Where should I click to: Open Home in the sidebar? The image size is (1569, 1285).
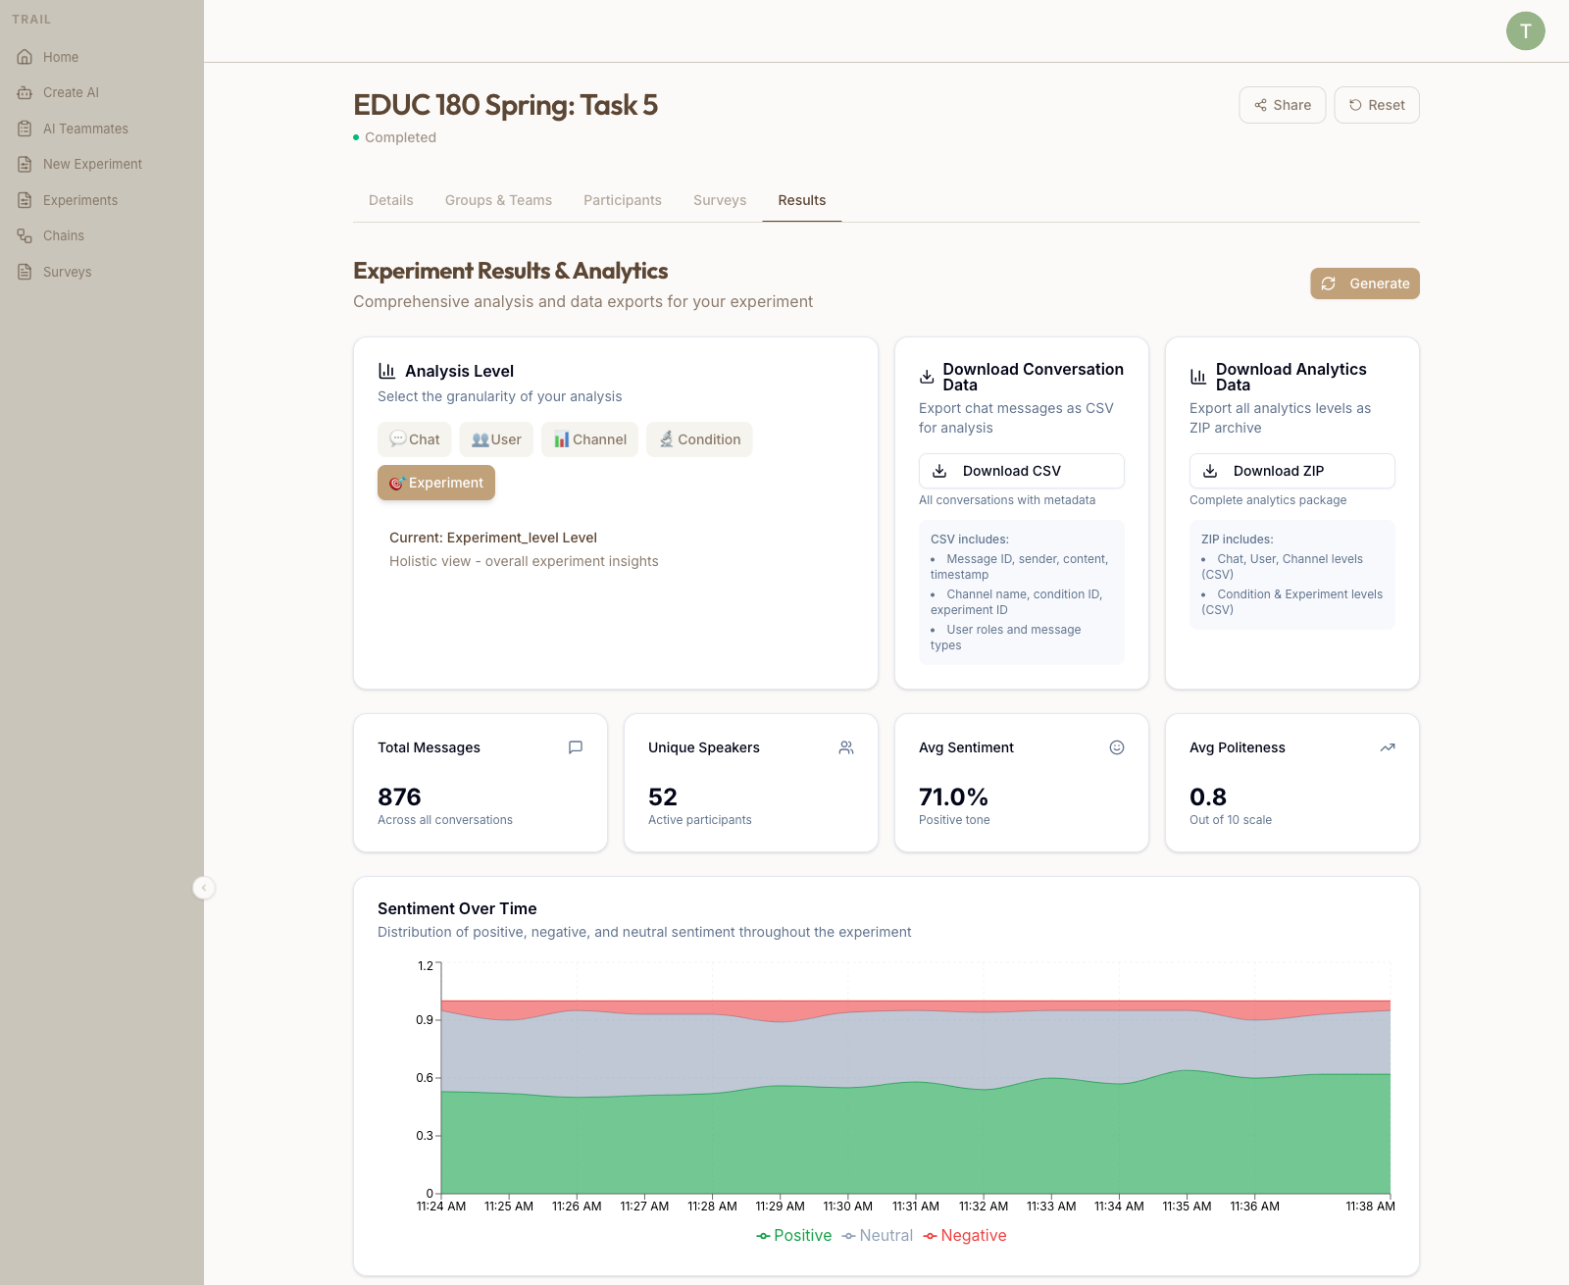point(61,57)
